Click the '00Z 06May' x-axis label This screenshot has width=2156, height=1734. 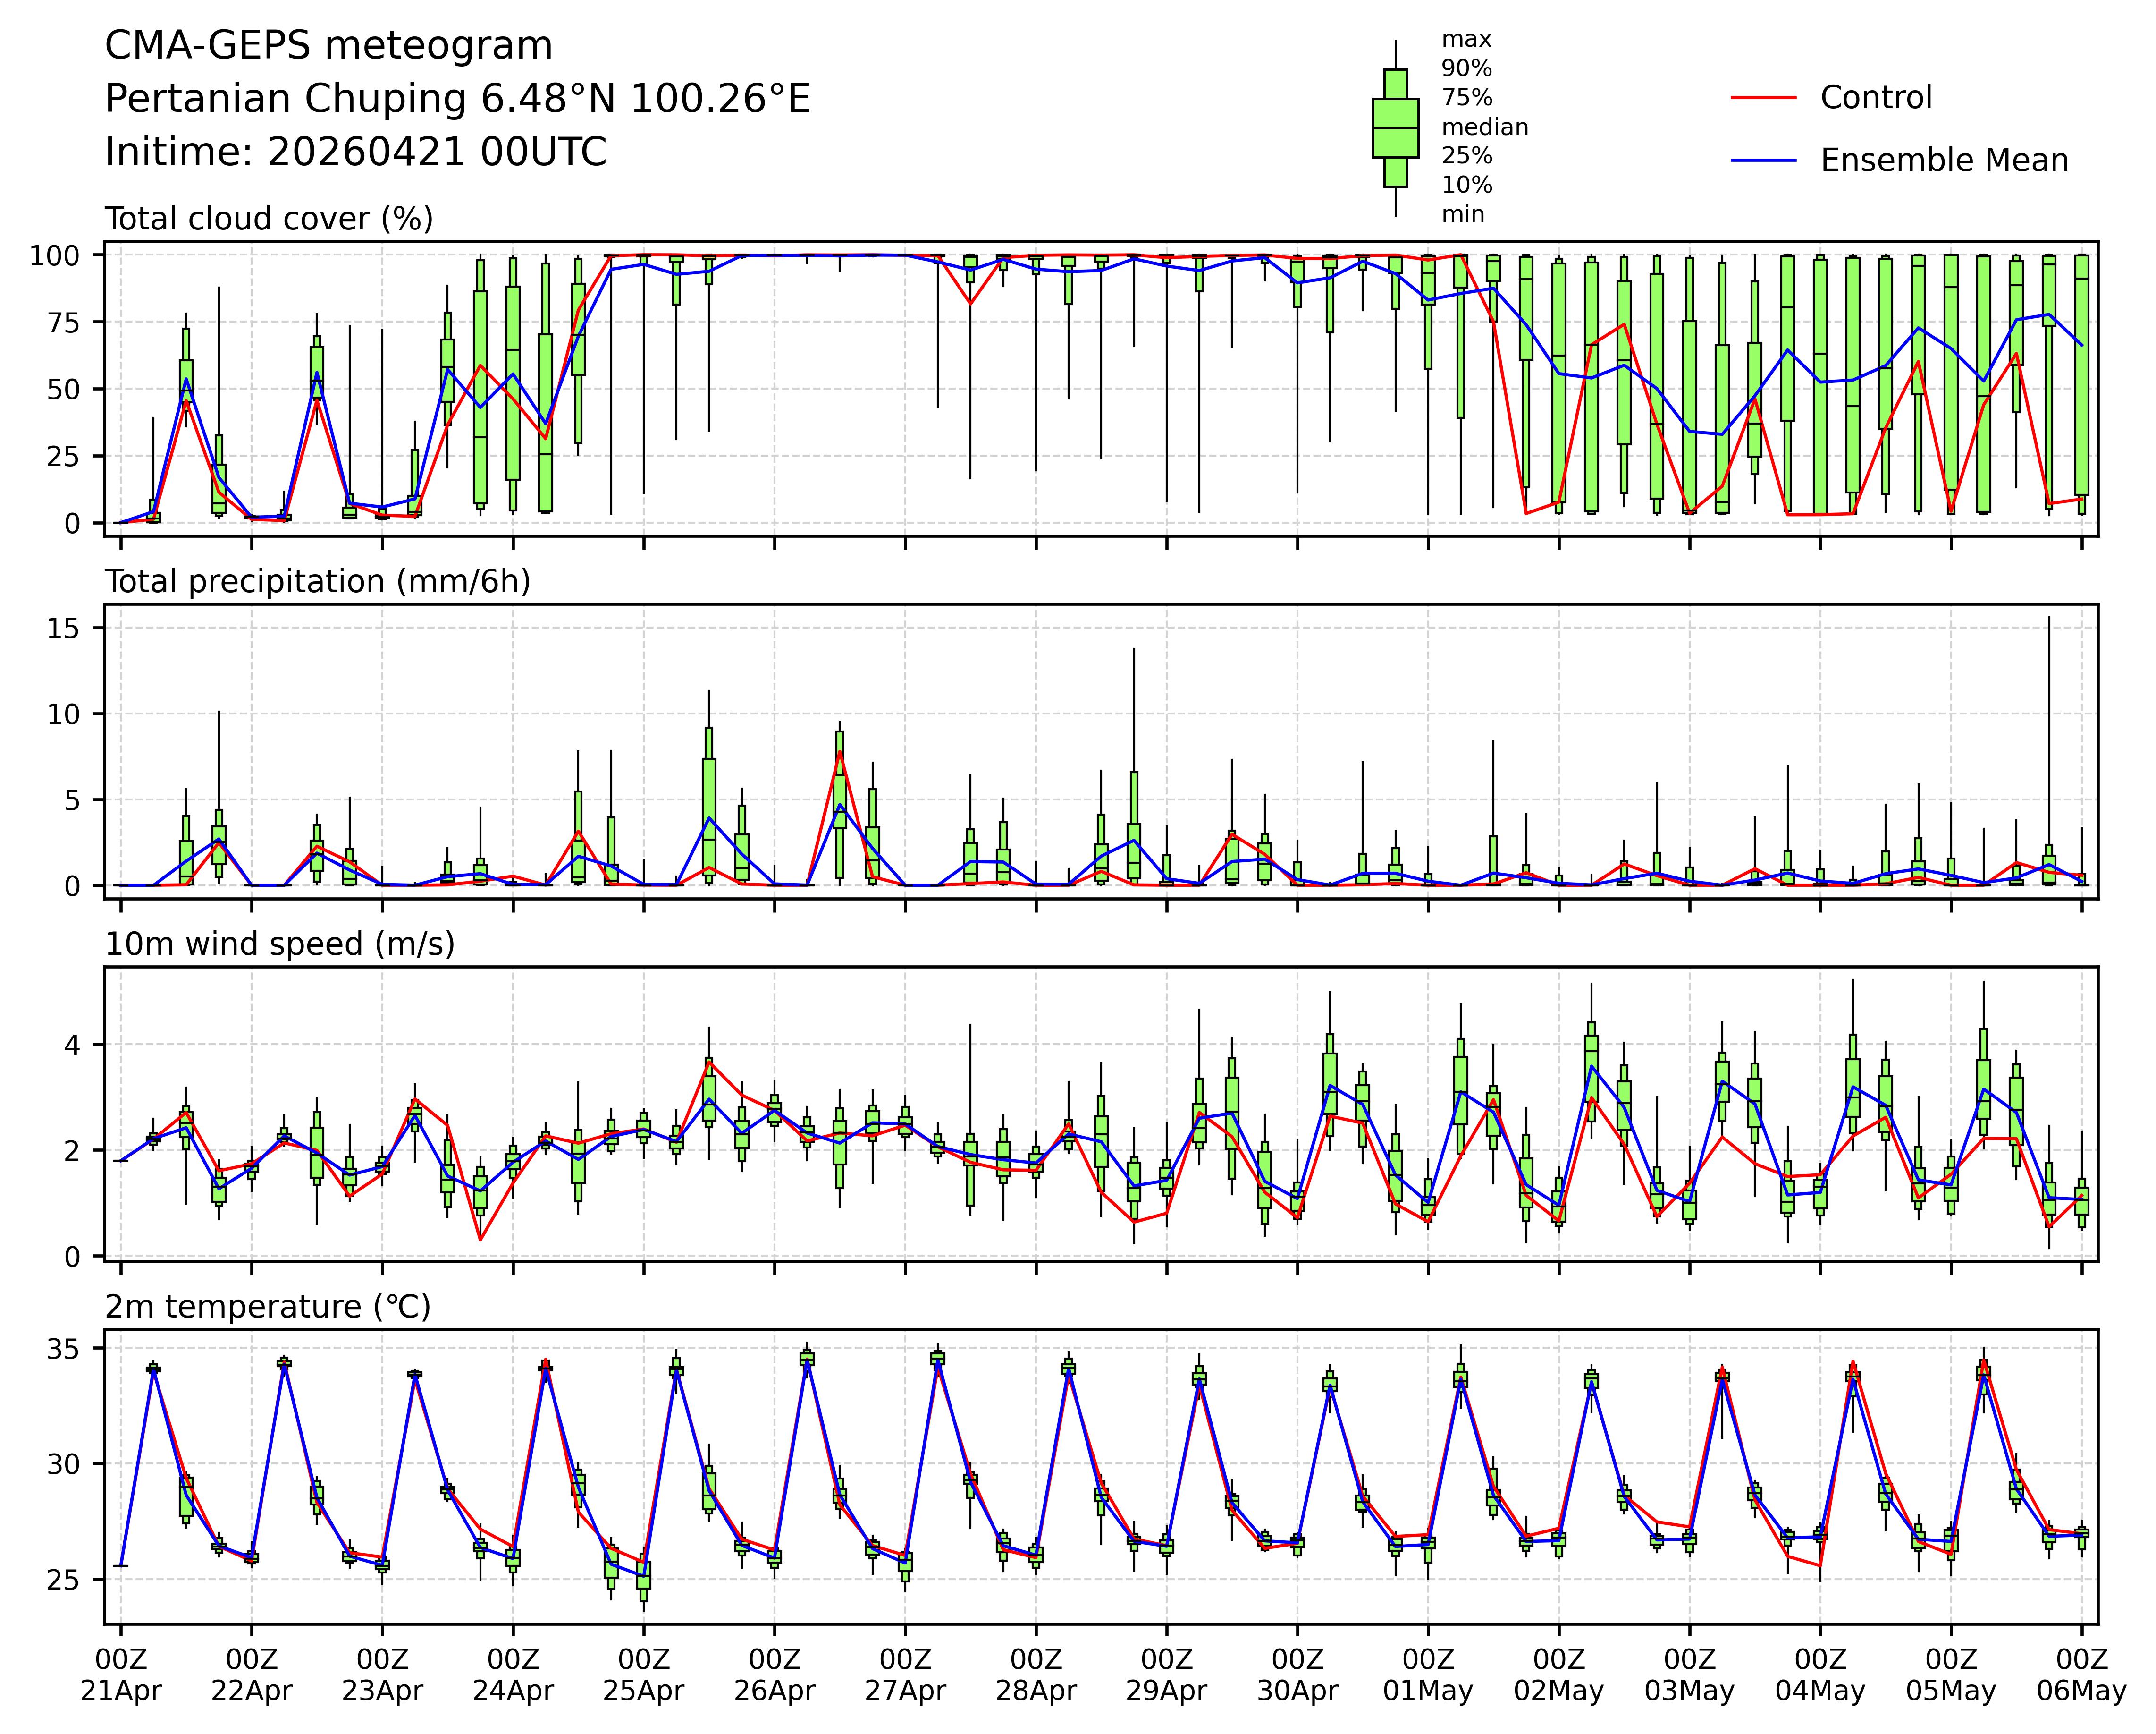point(2081,1675)
